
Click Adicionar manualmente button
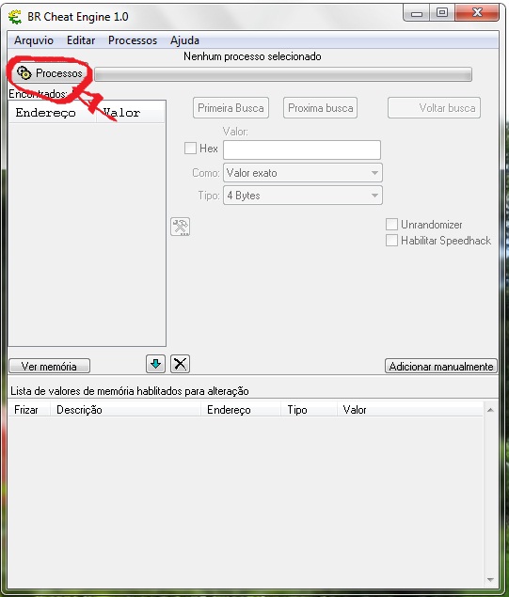coord(441,367)
